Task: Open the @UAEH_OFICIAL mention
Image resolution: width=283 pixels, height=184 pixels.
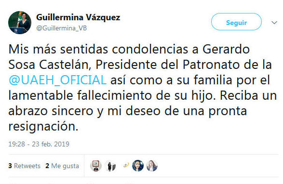Action: [57, 80]
